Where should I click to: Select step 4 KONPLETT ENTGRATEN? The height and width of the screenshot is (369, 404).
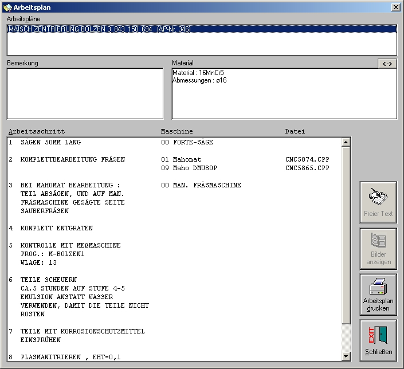[x=56, y=228]
